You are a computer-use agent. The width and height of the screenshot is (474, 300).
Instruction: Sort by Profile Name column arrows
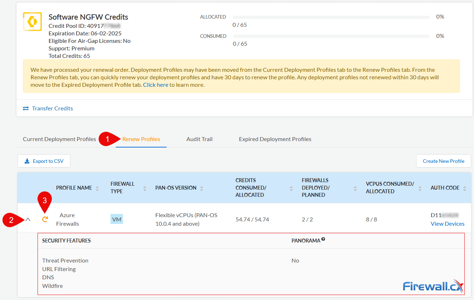point(97,188)
